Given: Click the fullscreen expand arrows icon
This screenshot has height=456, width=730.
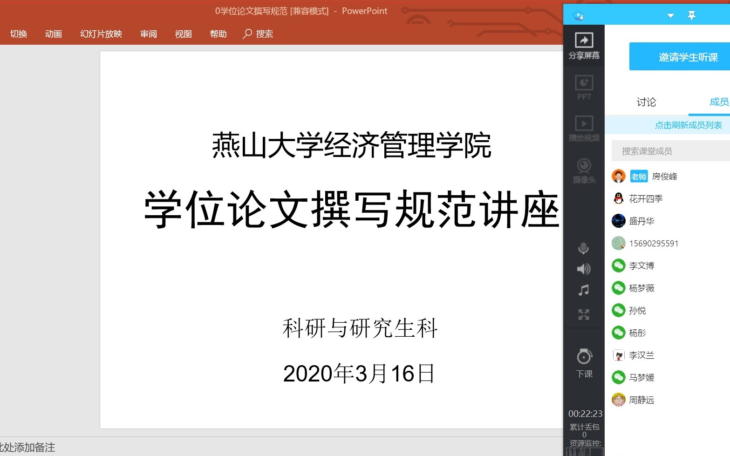Looking at the screenshot, I should tap(583, 314).
